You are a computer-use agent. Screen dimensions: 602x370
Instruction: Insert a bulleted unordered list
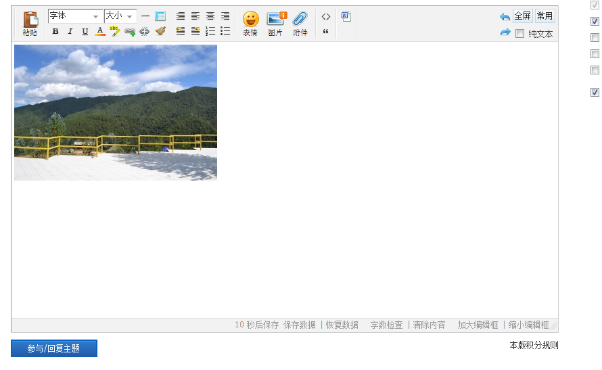coord(225,31)
